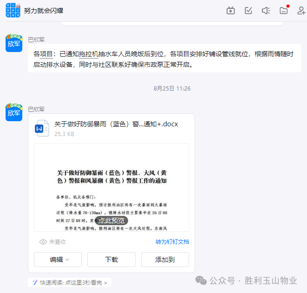This screenshot has height=293, width=307.
Task: Click 巴欣军's avatar beside the text message
Action: [x=14, y=43]
